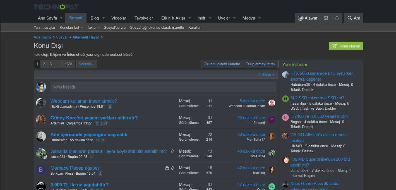Image resolution: width=396 pixels, height=190 pixels.
Task: Click HKA03's avatar in sidebar
Action: 285,136
